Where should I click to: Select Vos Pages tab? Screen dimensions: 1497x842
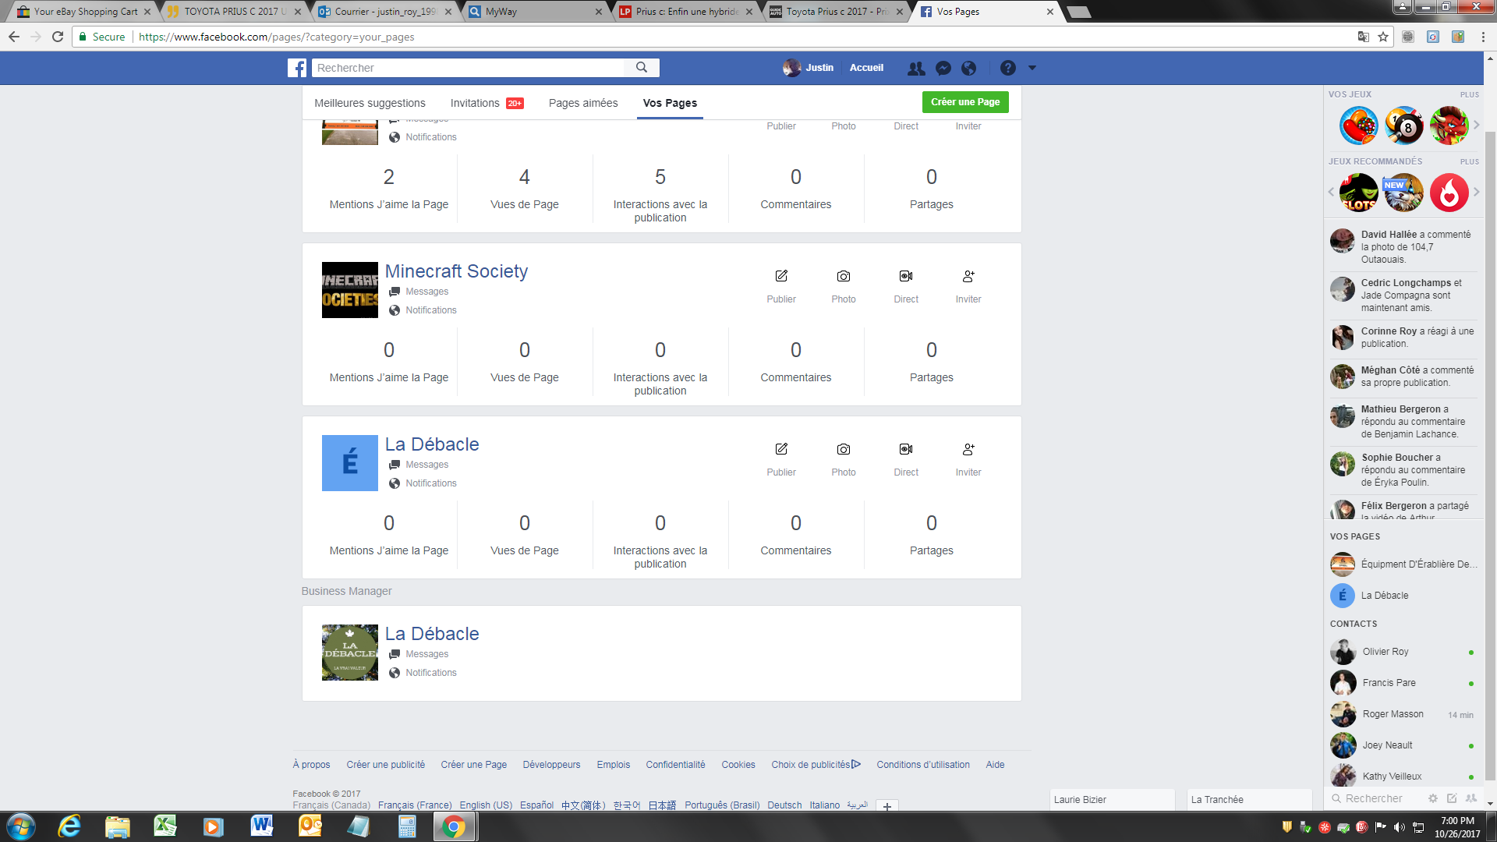point(670,103)
